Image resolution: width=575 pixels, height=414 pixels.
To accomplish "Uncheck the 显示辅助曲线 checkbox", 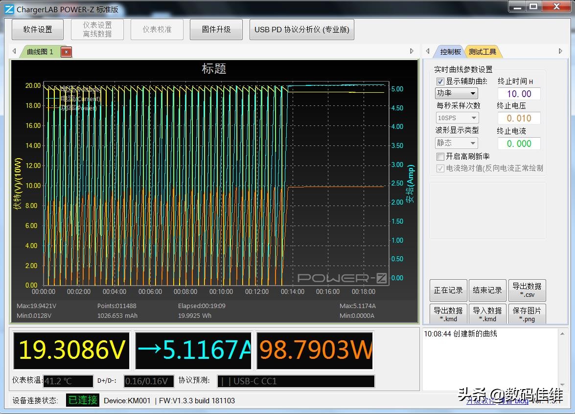I will coord(439,81).
